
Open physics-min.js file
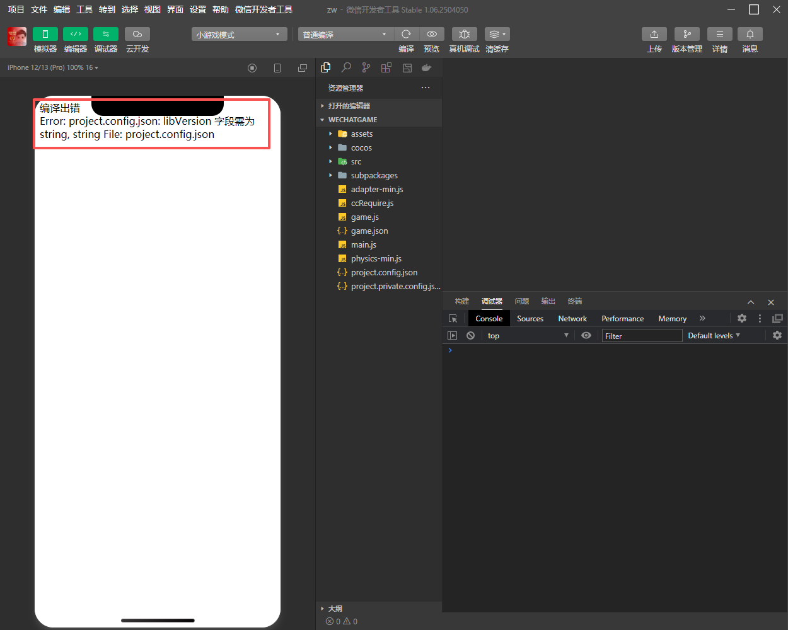coord(379,258)
